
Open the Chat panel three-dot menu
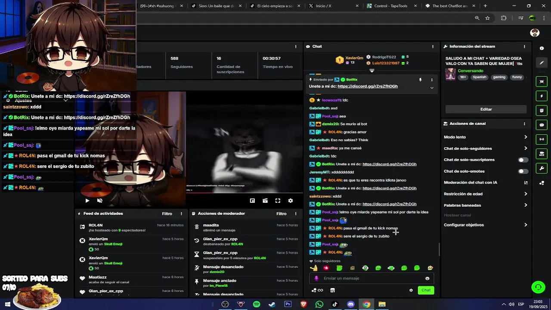pyautogui.click(x=433, y=46)
